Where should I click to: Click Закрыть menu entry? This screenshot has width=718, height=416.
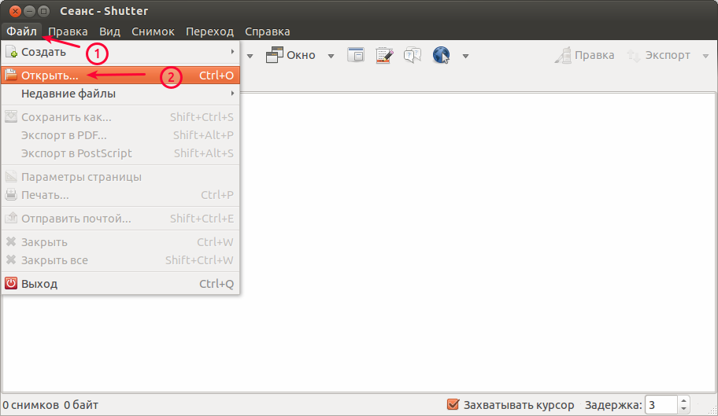pos(120,242)
